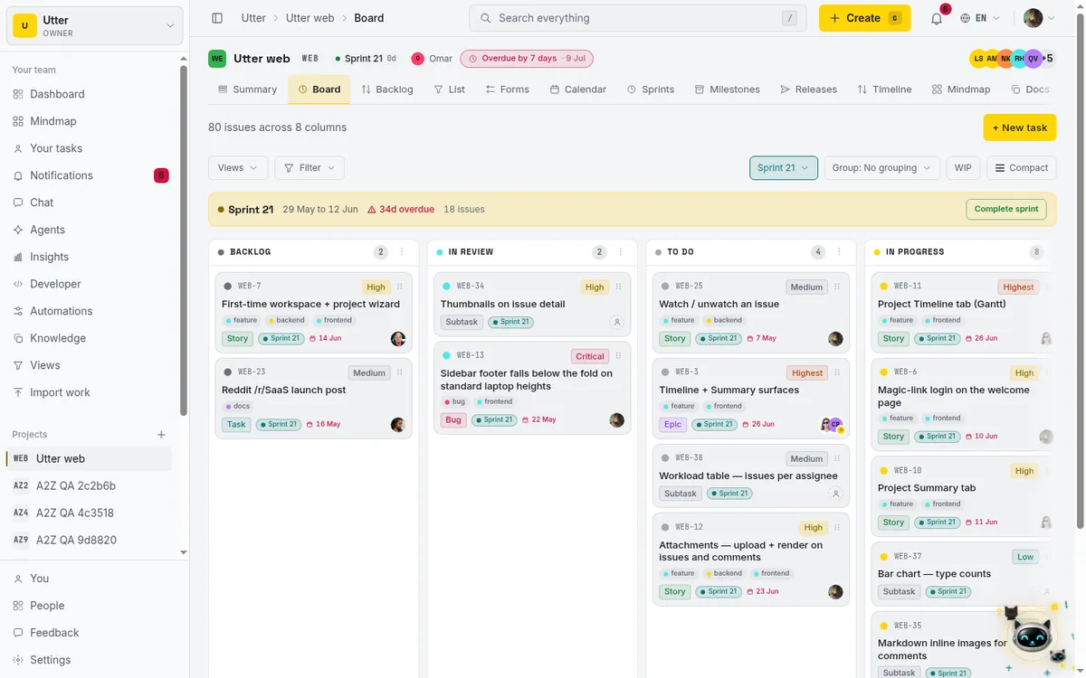Add a new project with plus icon
This screenshot has width=1086, height=678.
[x=161, y=435]
